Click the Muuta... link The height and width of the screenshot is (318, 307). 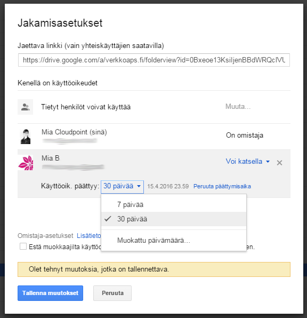(x=238, y=107)
